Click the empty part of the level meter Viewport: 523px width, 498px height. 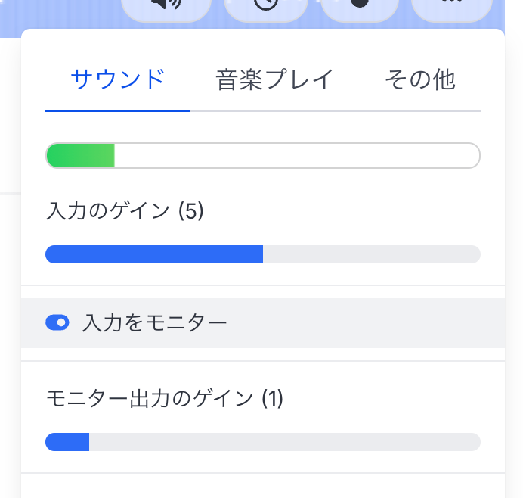tap(297, 156)
